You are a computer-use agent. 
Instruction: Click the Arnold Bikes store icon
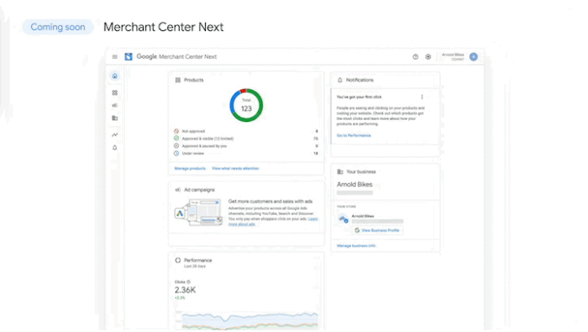point(343,219)
